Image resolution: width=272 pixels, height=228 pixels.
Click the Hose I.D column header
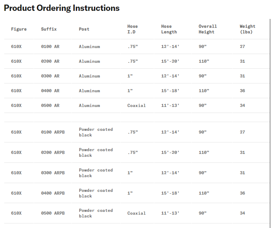132,29
